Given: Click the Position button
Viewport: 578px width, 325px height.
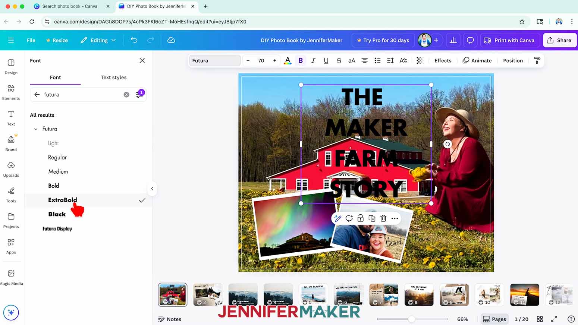Looking at the screenshot, I should [513, 61].
